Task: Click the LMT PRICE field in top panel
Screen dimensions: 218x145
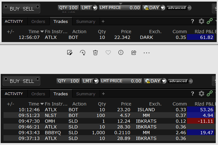Action: click(x=120, y=8)
